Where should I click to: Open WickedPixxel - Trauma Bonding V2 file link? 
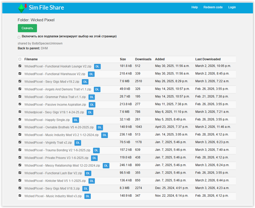[x=57, y=150]
